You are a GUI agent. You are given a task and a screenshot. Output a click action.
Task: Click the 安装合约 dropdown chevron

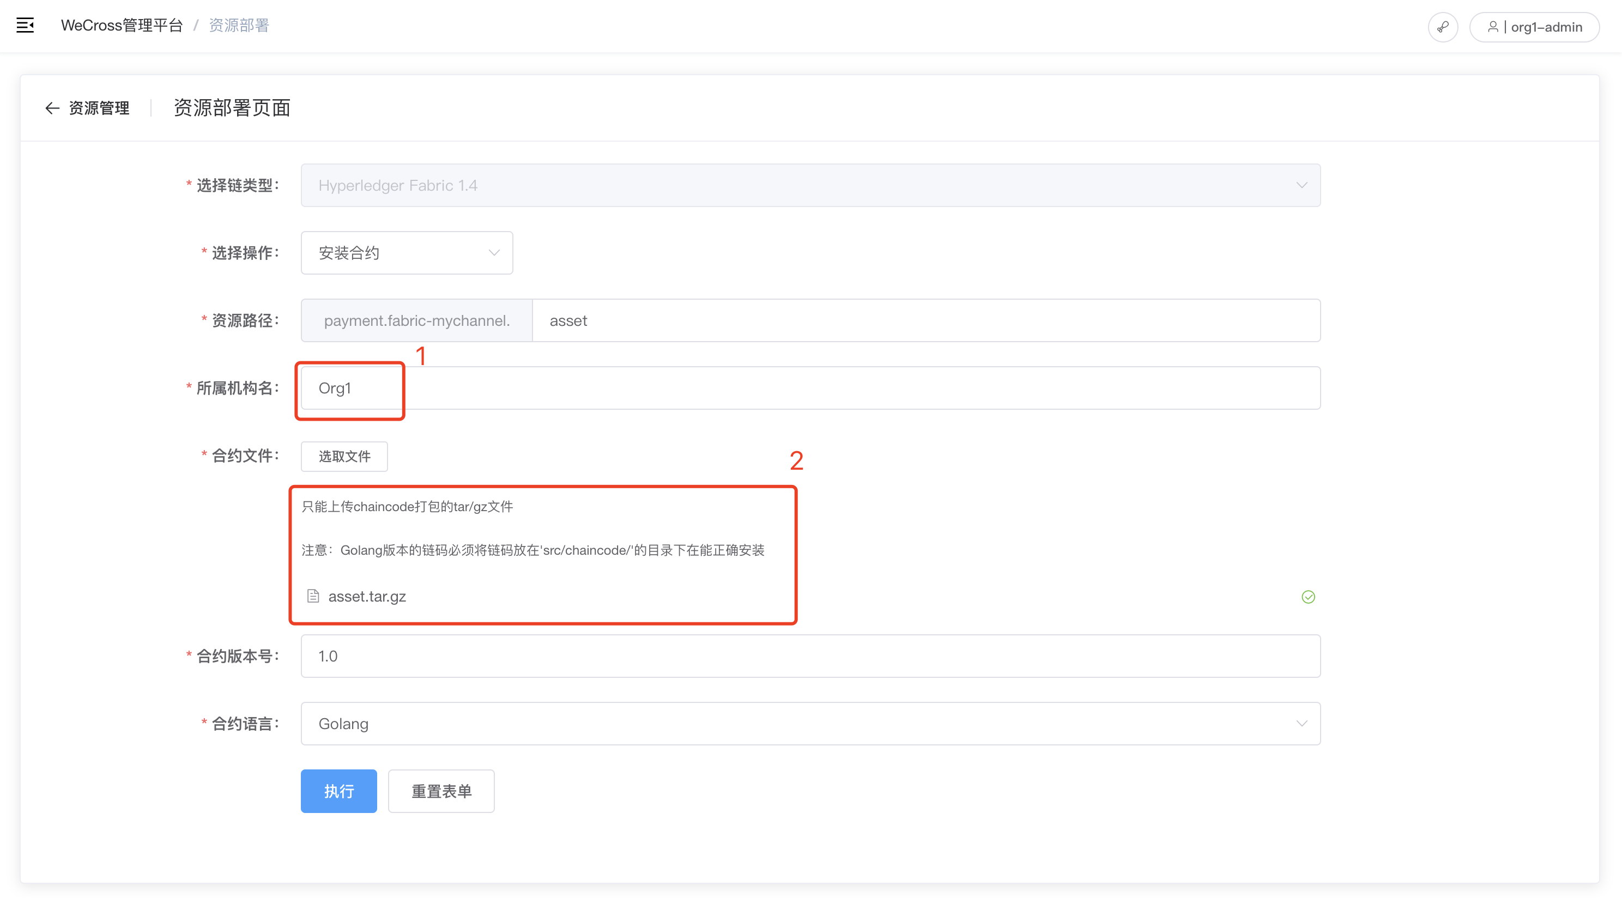tap(494, 252)
